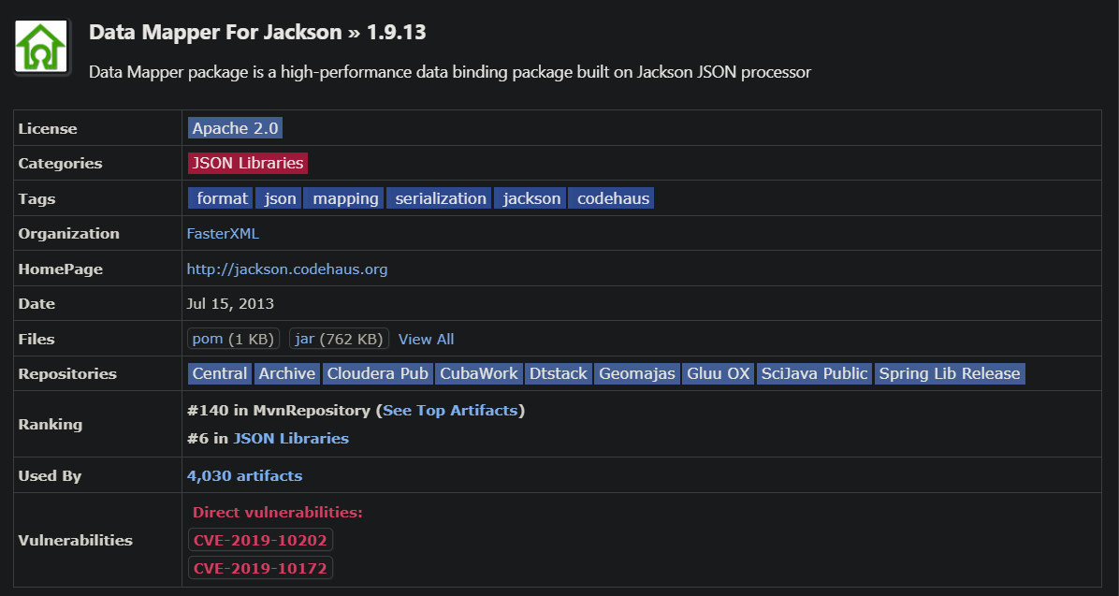Click the "See Top Artifacts" link
This screenshot has width=1119, height=596.
(x=450, y=408)
